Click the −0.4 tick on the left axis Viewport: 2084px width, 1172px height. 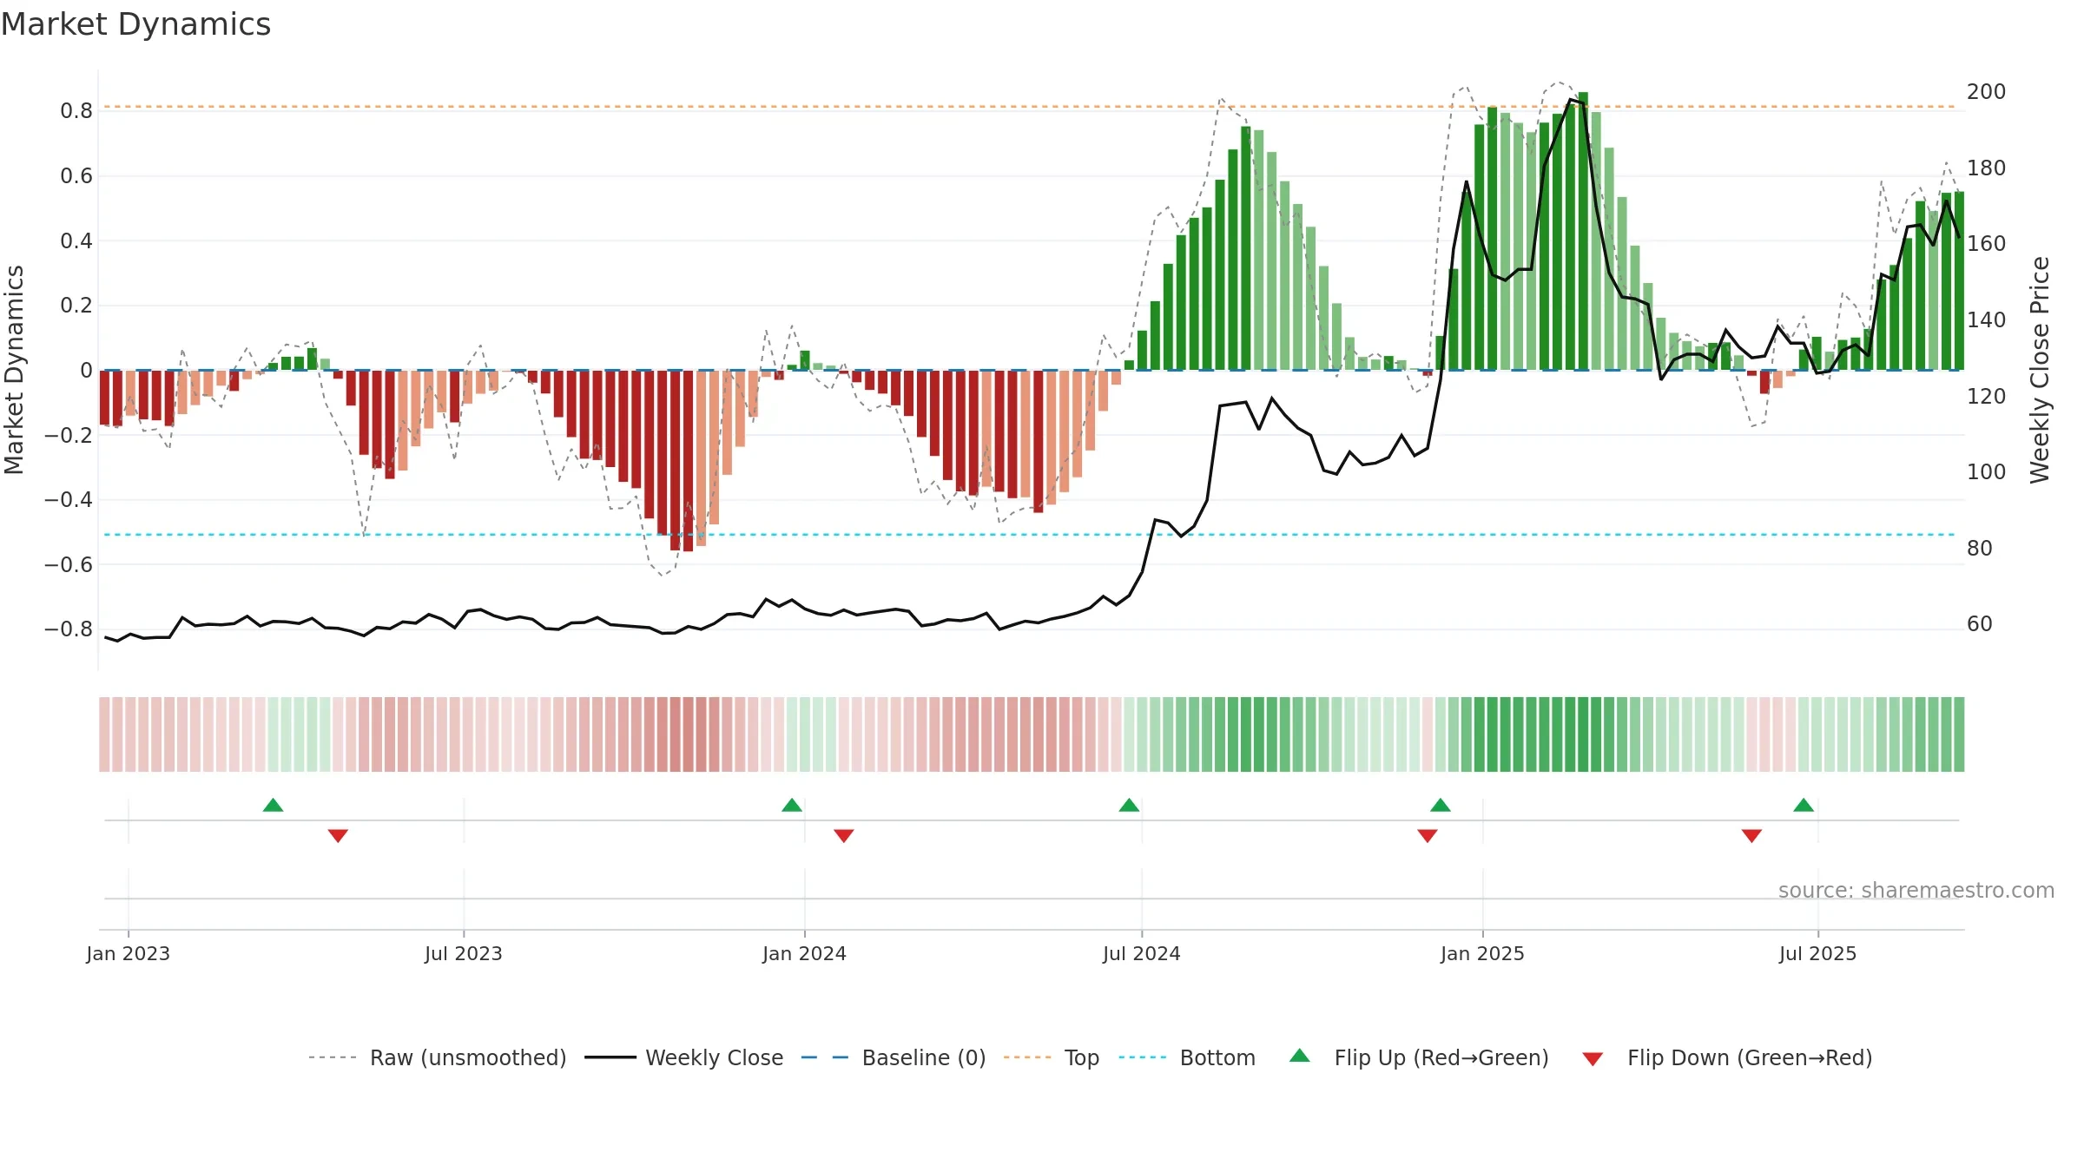pos(69,499)
